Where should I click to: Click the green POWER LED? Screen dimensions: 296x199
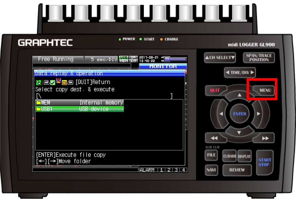coord(120,39)
